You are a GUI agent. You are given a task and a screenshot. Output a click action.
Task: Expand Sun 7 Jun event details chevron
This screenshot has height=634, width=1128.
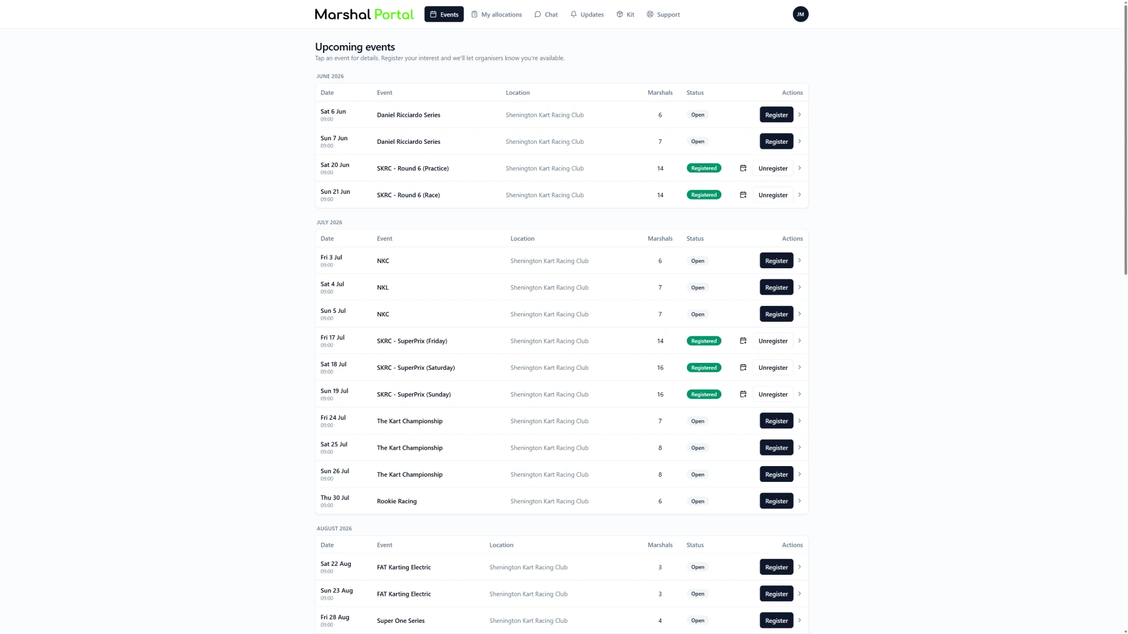coord(799,141)
